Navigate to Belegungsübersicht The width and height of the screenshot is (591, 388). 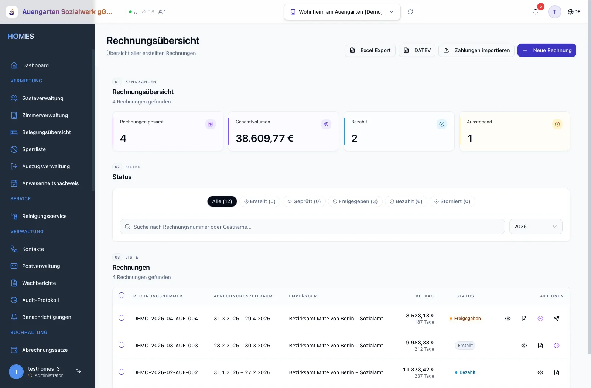coord(46,132)
